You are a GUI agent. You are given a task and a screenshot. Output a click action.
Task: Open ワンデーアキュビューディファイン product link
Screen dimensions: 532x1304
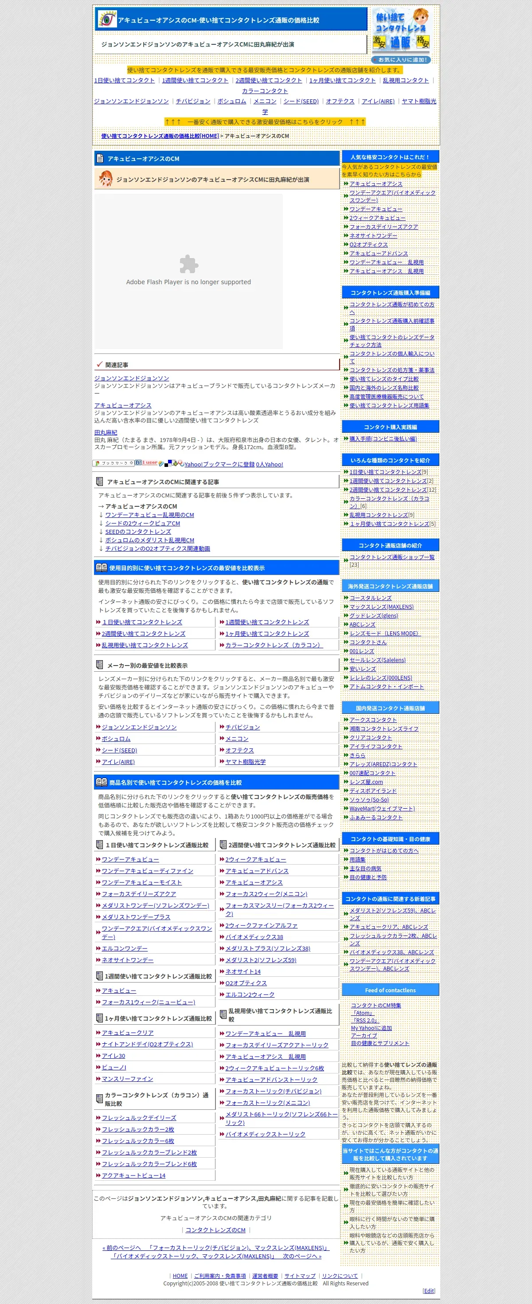[x=147, y=871]
